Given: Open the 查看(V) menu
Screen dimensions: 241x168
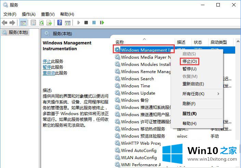Looking at the screenshot, I should coord(48,14).
